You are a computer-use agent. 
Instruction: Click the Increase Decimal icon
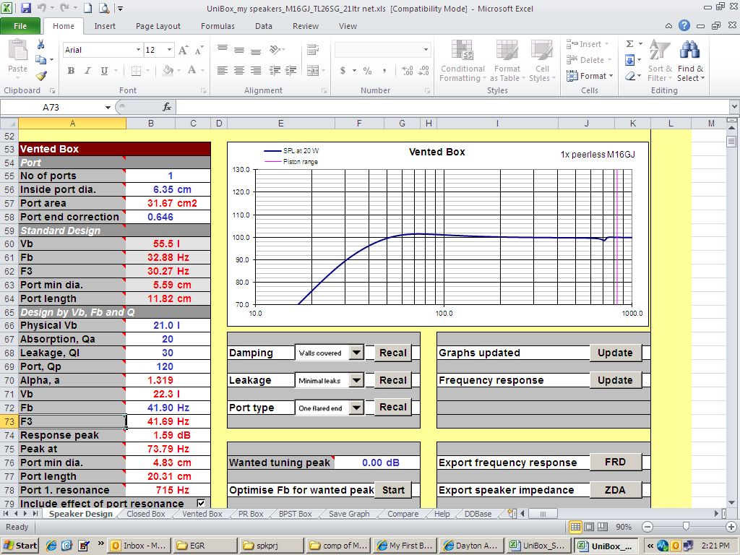[x=408, y=71]
